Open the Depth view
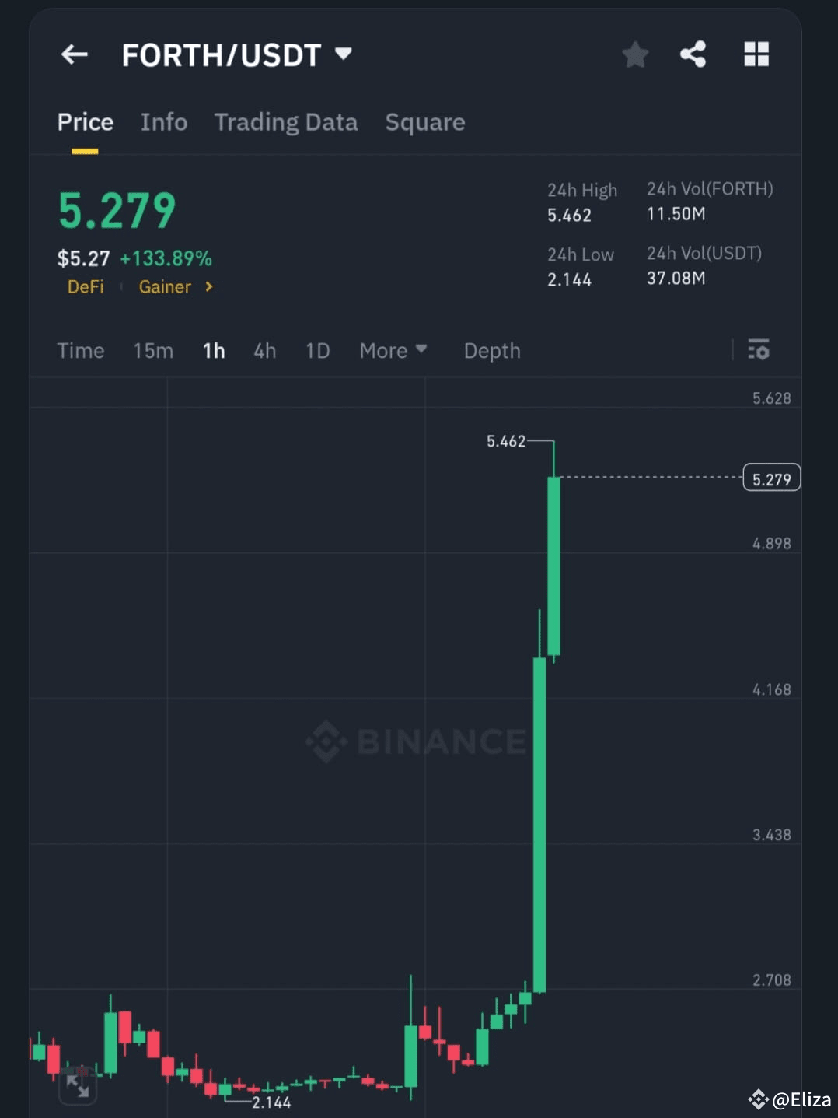 (491, 350)
